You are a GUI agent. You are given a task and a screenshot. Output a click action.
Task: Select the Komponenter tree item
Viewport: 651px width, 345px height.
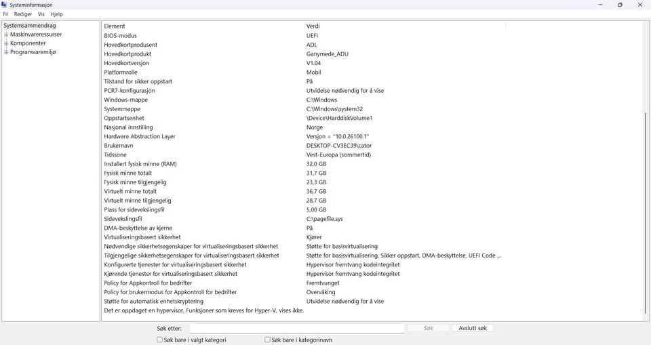pyautogui.click(x=28, y=43)
